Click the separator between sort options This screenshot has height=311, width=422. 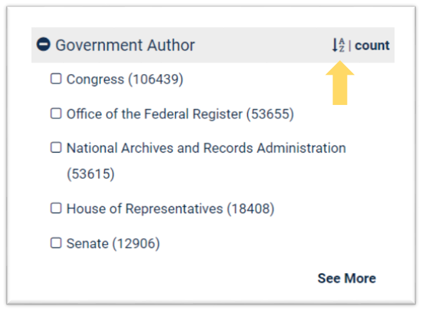tap(350, 46)
